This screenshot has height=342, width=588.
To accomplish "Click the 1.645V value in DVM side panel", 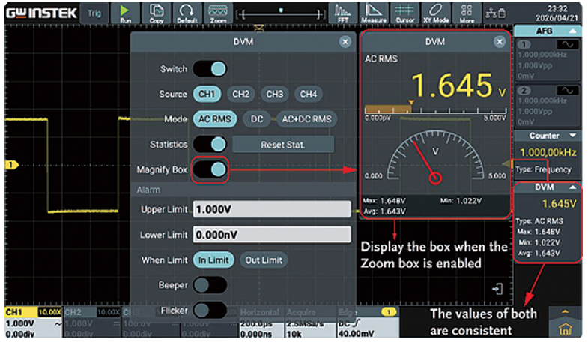I will 559,204.
